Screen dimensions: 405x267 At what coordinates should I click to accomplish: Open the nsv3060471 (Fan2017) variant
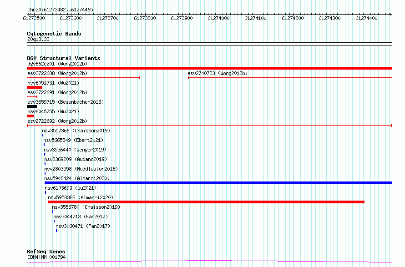coord(83,226)
